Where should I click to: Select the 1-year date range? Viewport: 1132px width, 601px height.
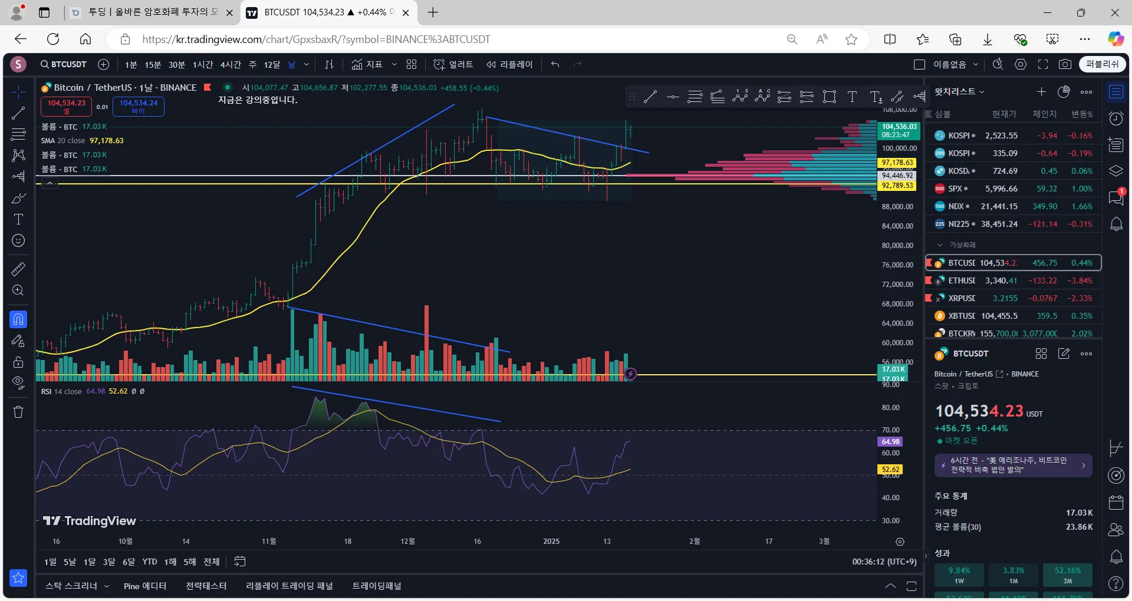170,562
